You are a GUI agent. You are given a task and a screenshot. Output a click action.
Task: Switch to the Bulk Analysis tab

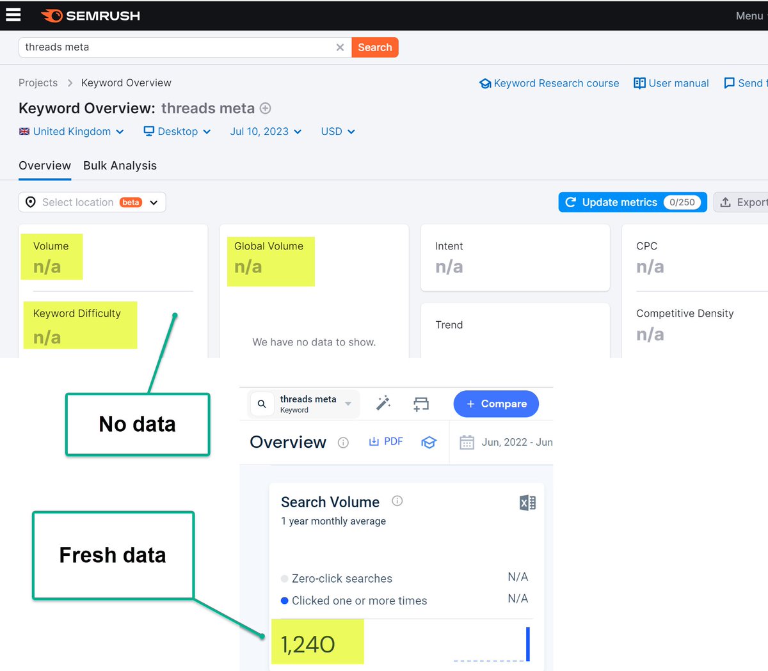point(120,166)
